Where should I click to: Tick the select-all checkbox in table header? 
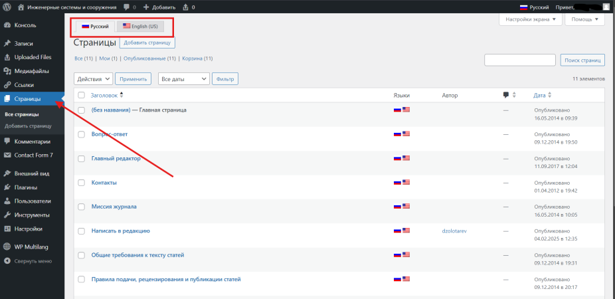[x=82, y=95]
